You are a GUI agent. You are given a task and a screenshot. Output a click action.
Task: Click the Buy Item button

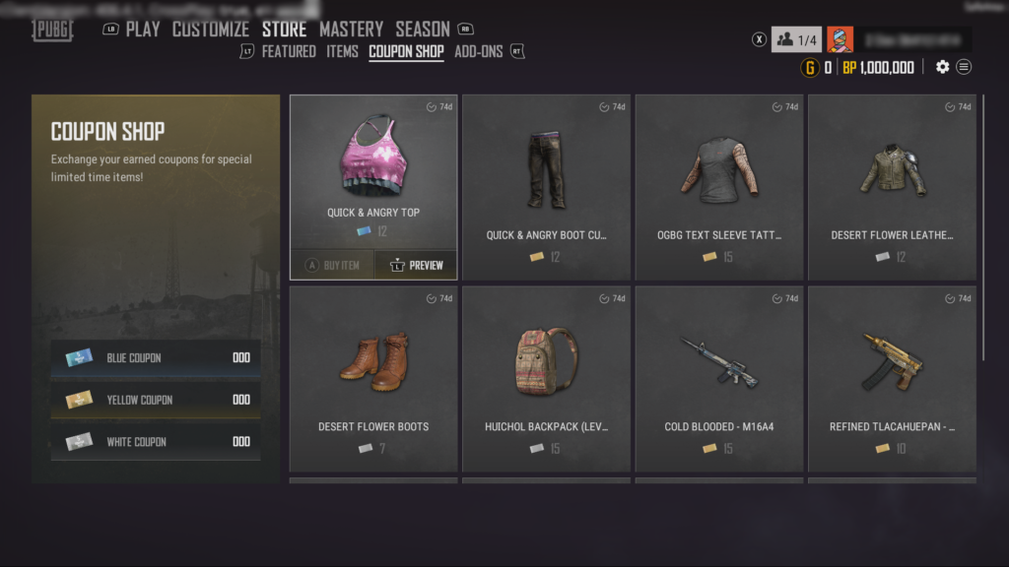click(333, 265)
